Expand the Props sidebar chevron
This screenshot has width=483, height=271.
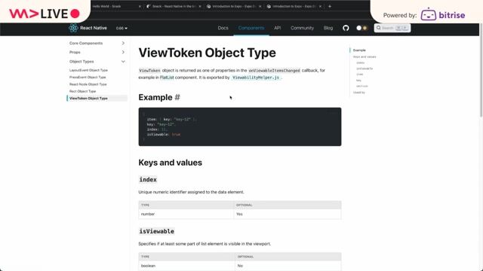tap(123, 52)
